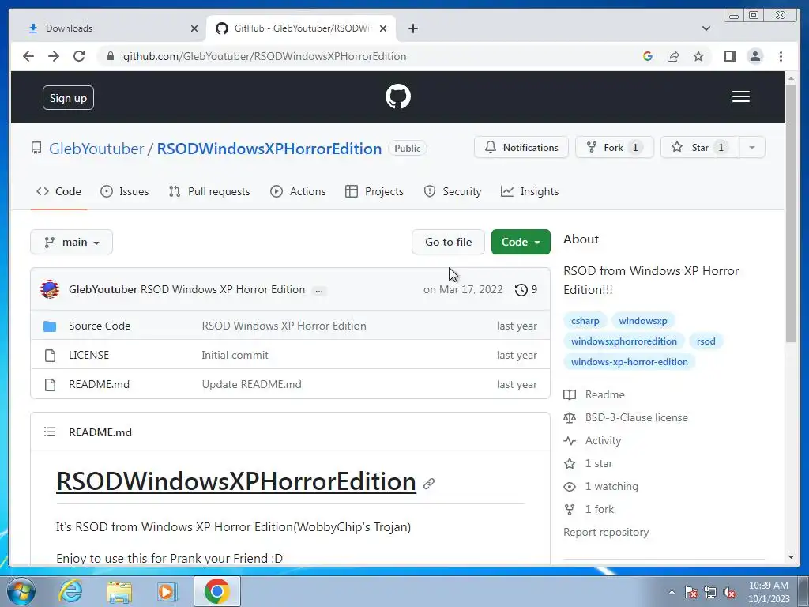
Task: Click the share page icon in address bar
Action: point(673,56)
